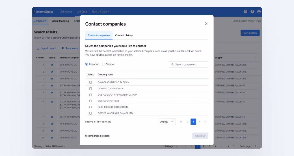
Task: Click the Go to page input box
Action: coord(256,146)
